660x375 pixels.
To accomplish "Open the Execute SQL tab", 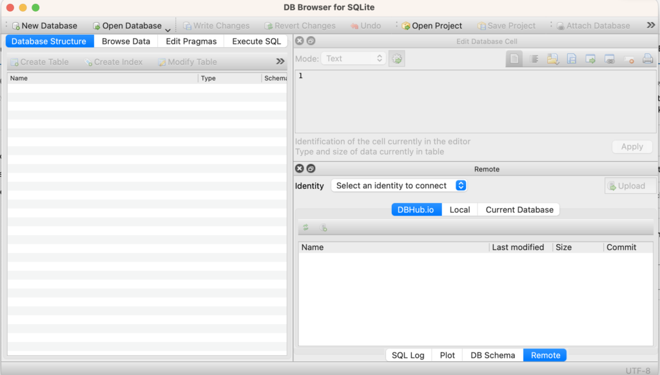I will [256, 41].
